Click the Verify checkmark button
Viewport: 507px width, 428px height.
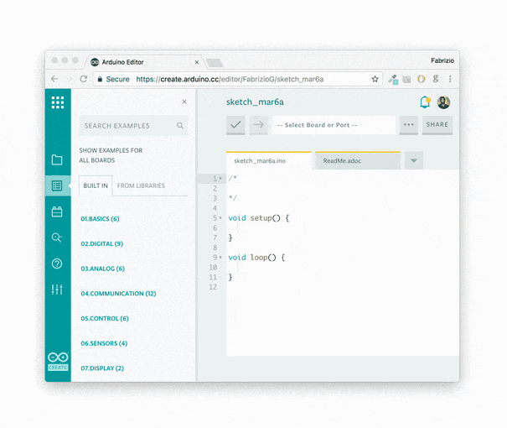click(236, 125)
